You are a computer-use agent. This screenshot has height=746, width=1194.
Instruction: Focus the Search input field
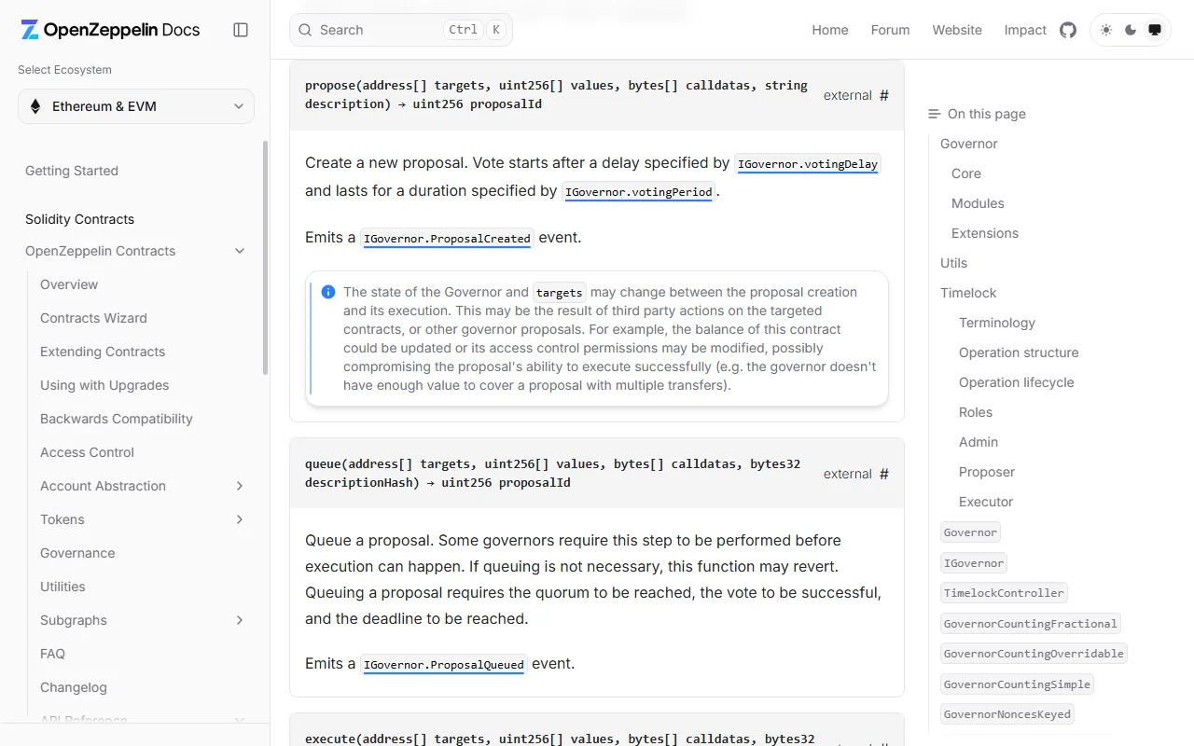click(x=401, y=30)
